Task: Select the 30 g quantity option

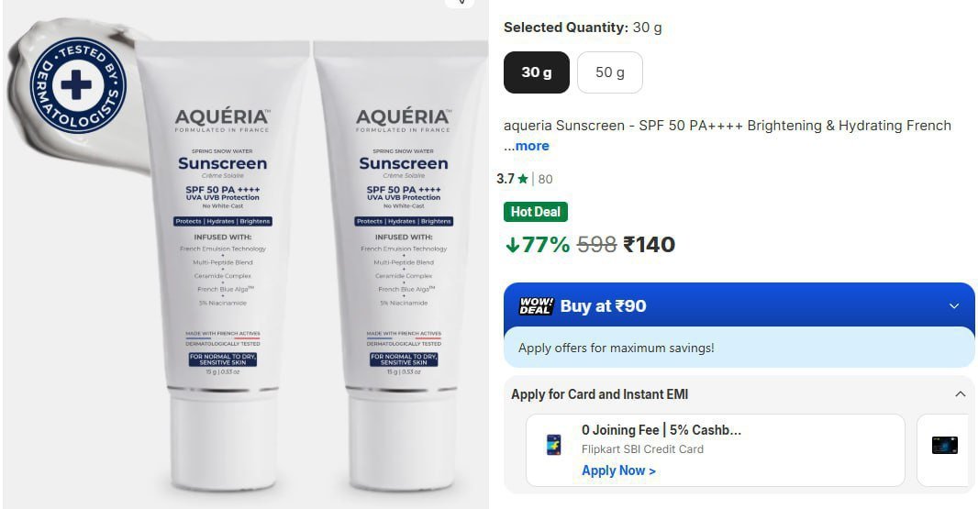Action: [x=537, y=72]
